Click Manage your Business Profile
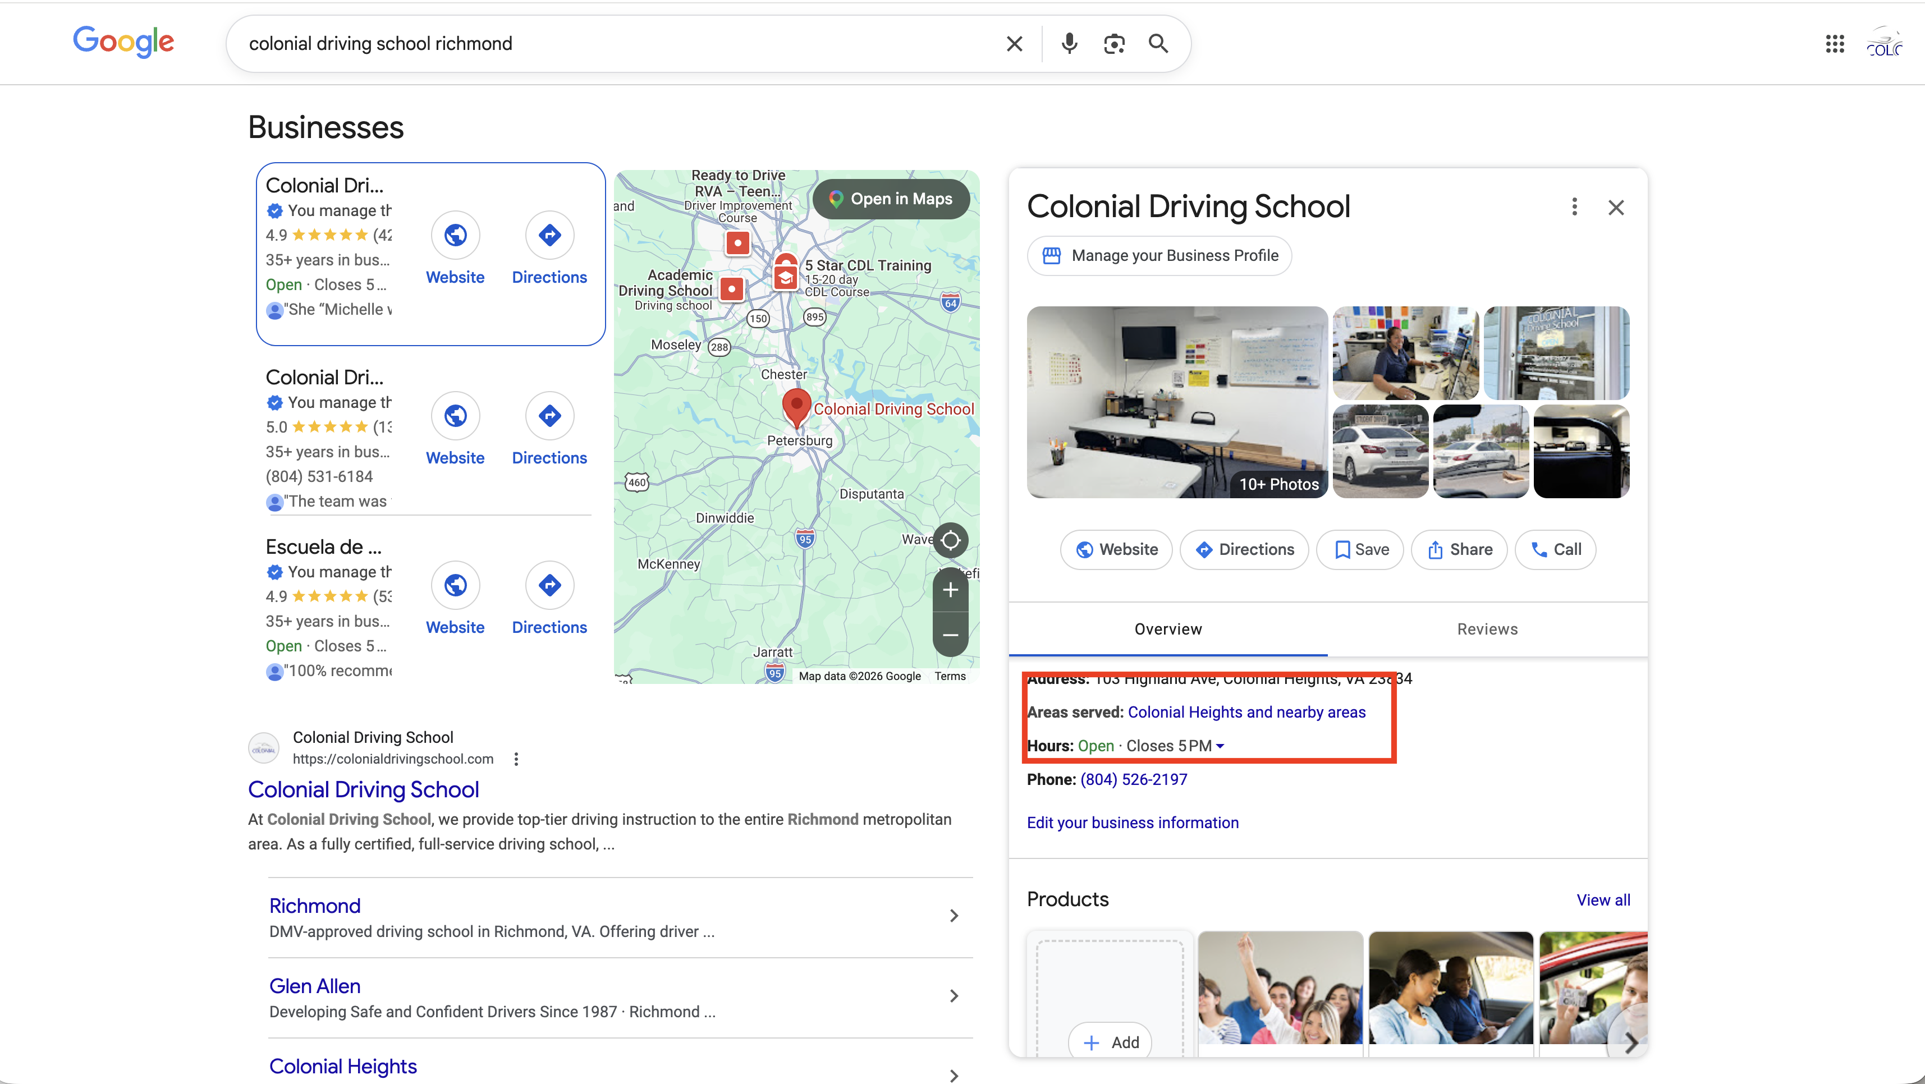This screenshot has width=1925, height=1084. 1159,256
